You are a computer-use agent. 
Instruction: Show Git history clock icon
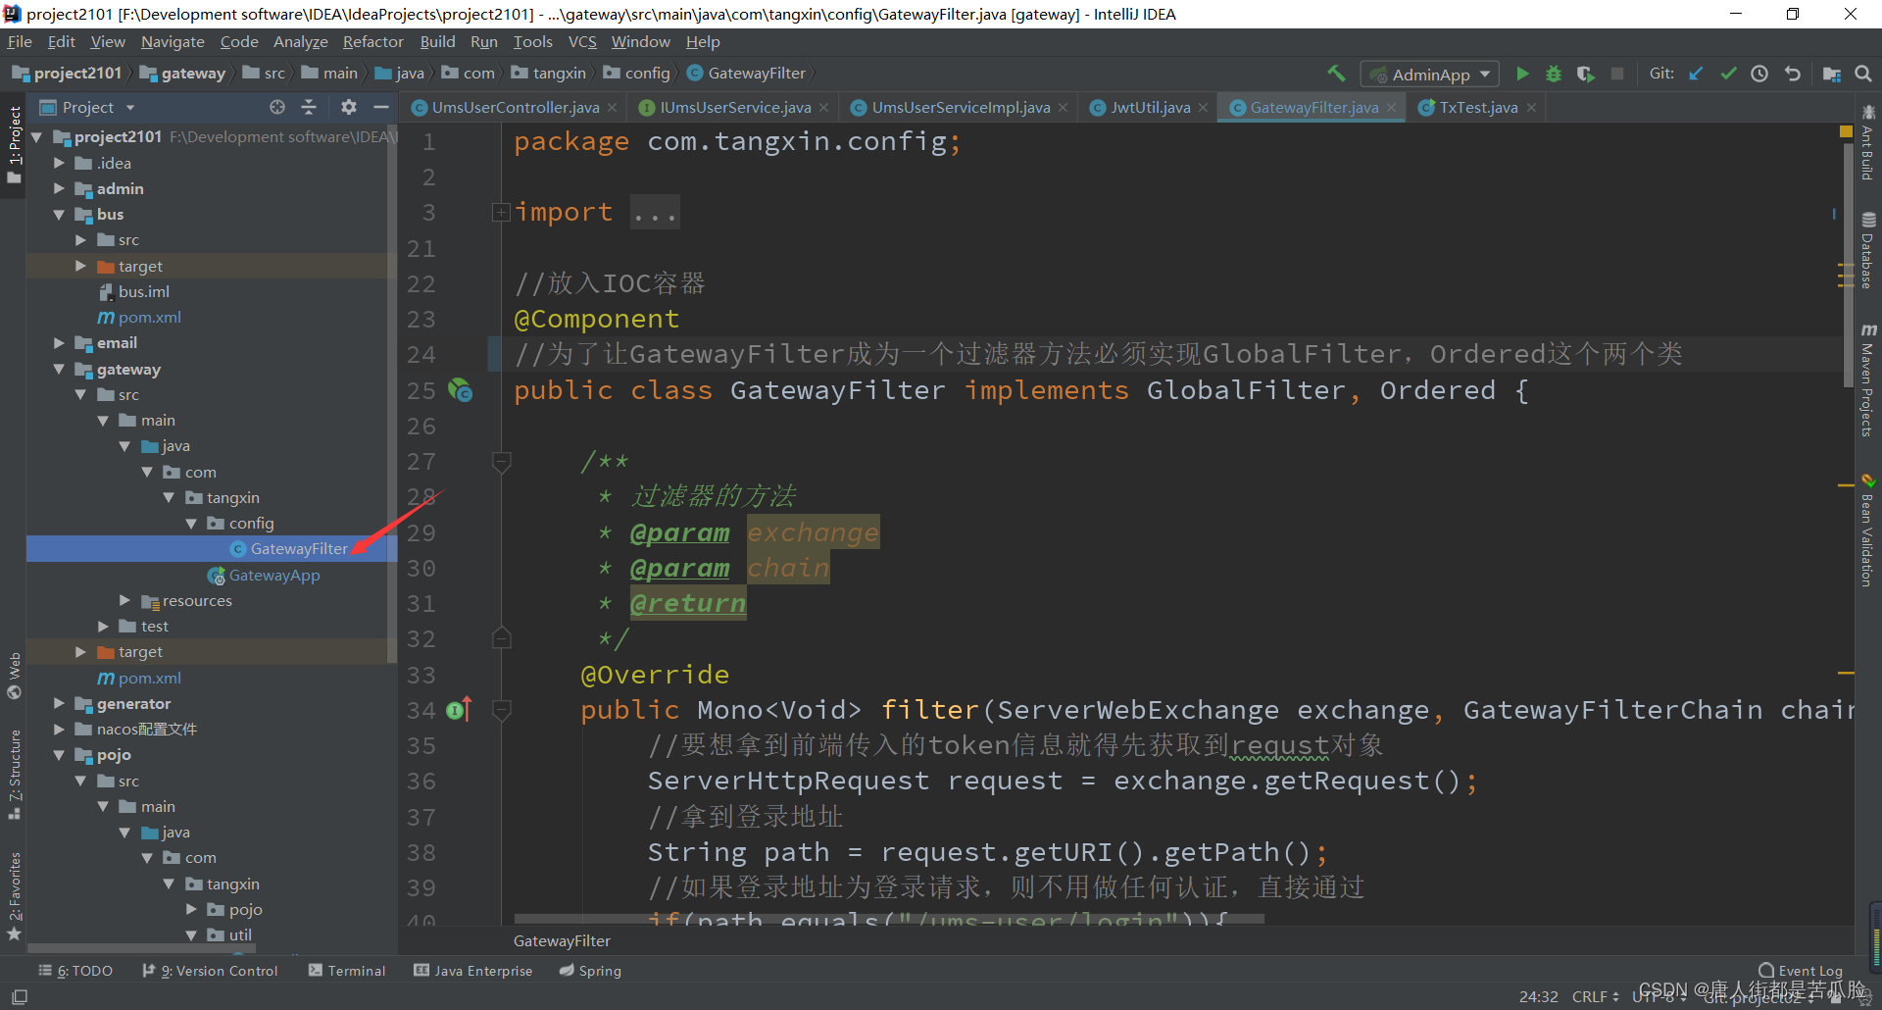1759,74
